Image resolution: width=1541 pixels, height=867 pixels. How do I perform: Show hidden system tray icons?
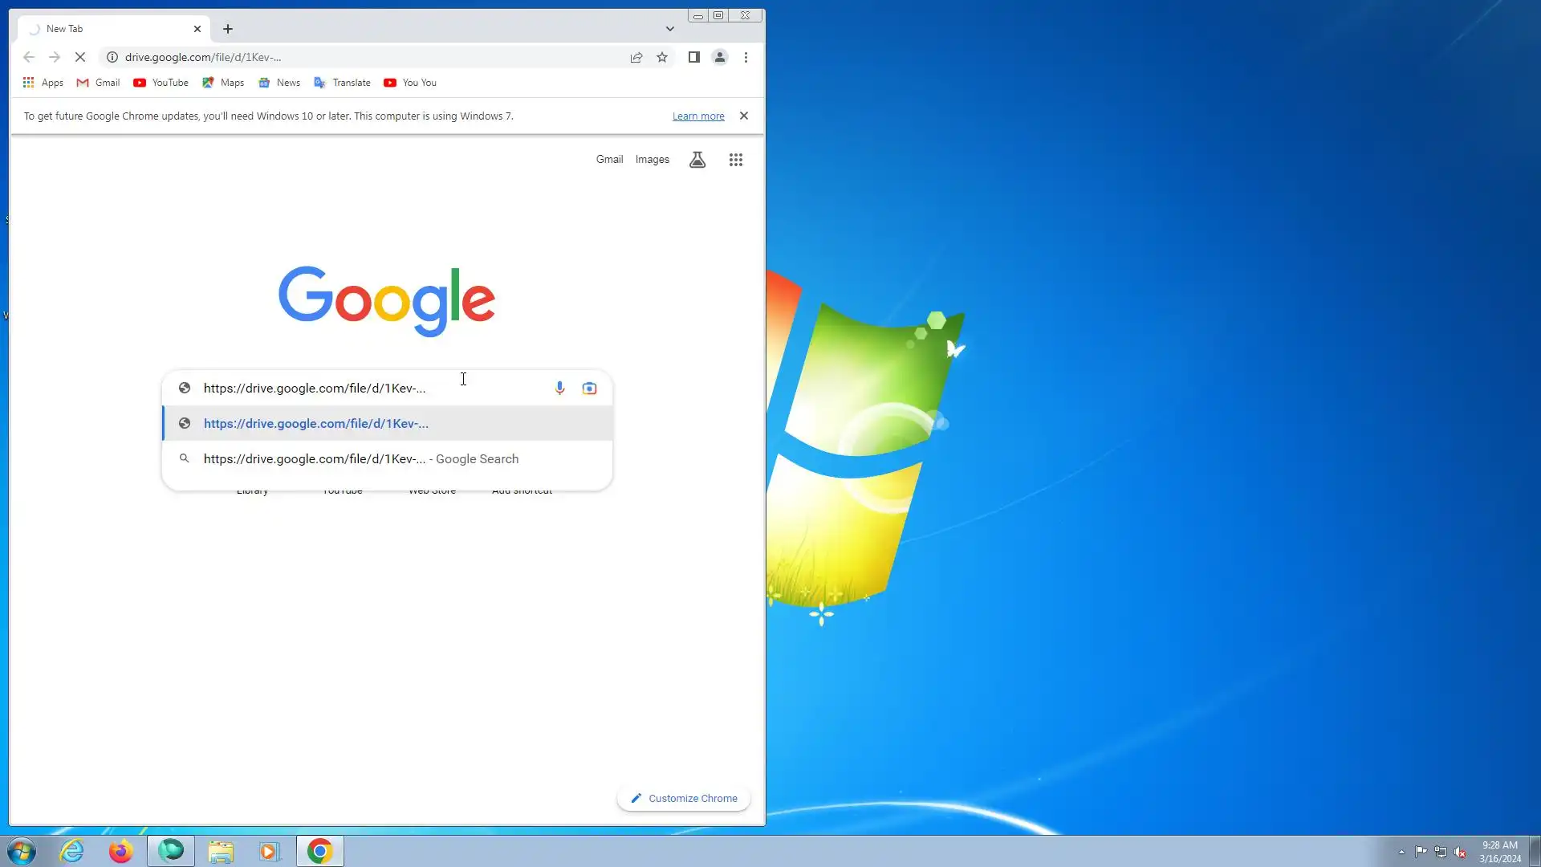click(1401, 852)
